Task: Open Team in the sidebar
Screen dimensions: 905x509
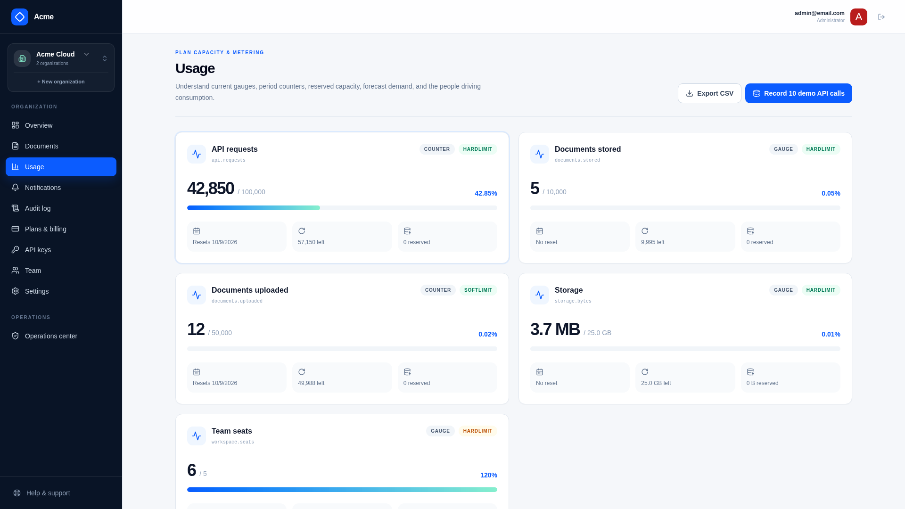Action: (61, 271)
